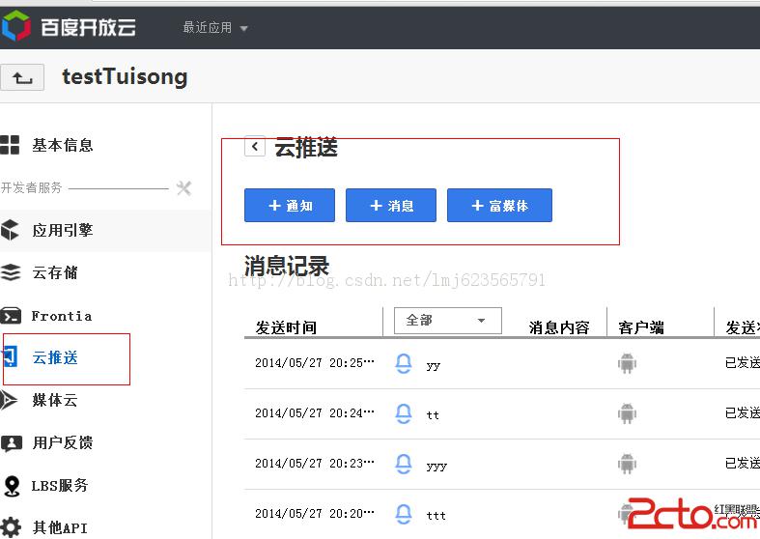Click the back arrow button beside testTuisong
Viewport: 760px width, 539px height.
[x=22, y=77]
